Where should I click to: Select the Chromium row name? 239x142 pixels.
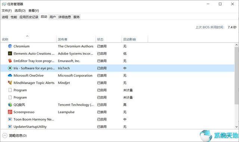tap(22, 46)
